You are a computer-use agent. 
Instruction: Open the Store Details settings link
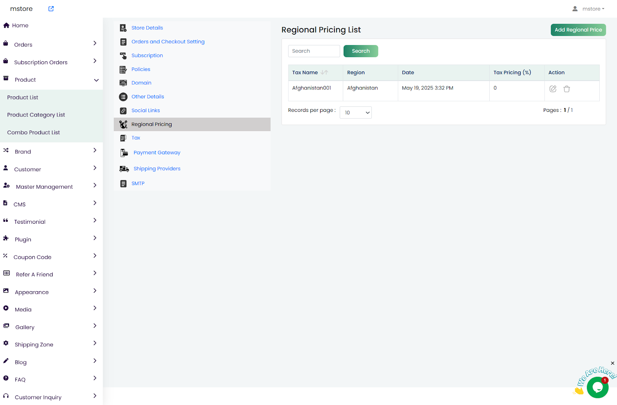pyautogui.click(x=147, y=28)
